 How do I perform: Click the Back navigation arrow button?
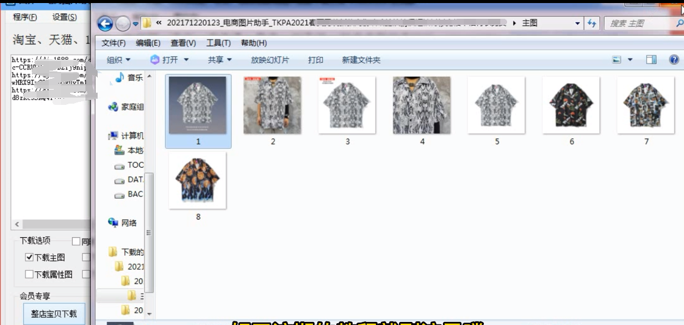tap(105, 24)
